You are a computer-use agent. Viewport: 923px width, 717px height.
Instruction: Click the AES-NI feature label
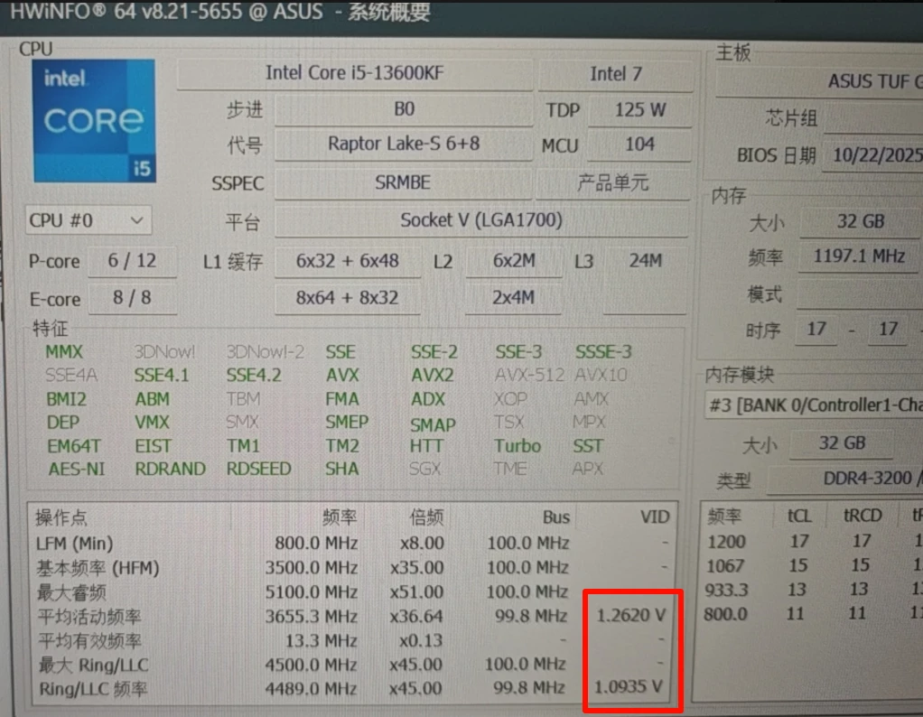[x=75, y=469]
